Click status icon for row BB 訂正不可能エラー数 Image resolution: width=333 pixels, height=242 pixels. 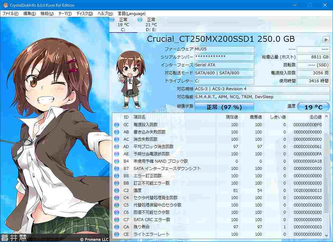point(117,183)
